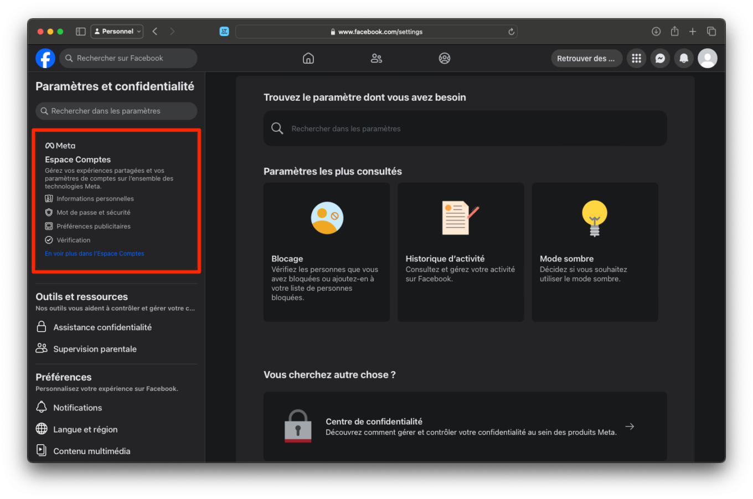
Task: Click the main Rechercher dans les paramètres box
Action: tap(465, 128)
